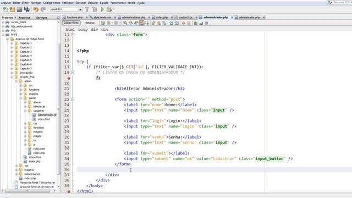This screenshot has height=198, width=352.
Task: Collapse the projeto_final folder
Action: [12, 77]
